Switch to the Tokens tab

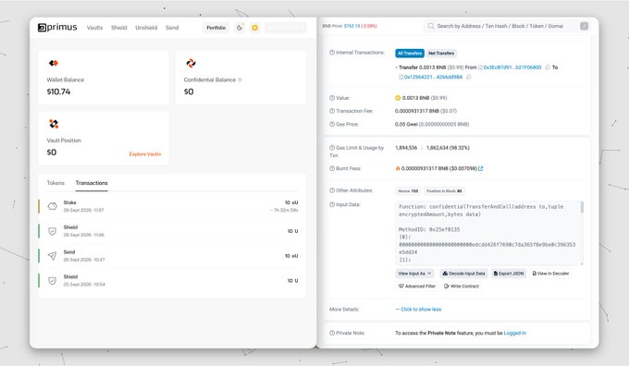(55, 183)
